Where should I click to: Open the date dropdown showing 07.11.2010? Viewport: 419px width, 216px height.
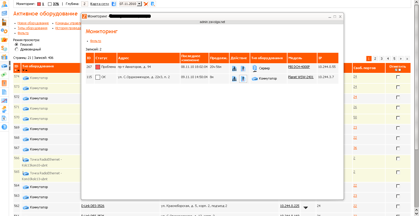point(139,4)
